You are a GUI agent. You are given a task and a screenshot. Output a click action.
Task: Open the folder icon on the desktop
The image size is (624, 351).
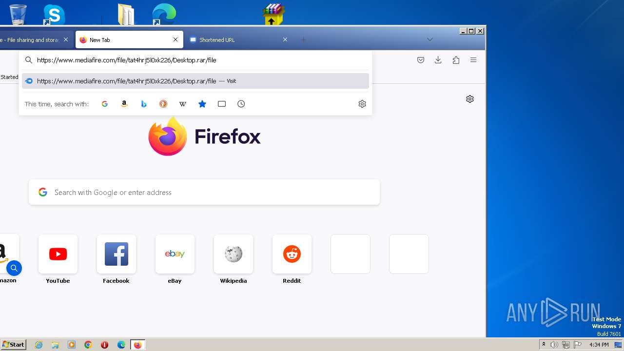click(126, 14)
